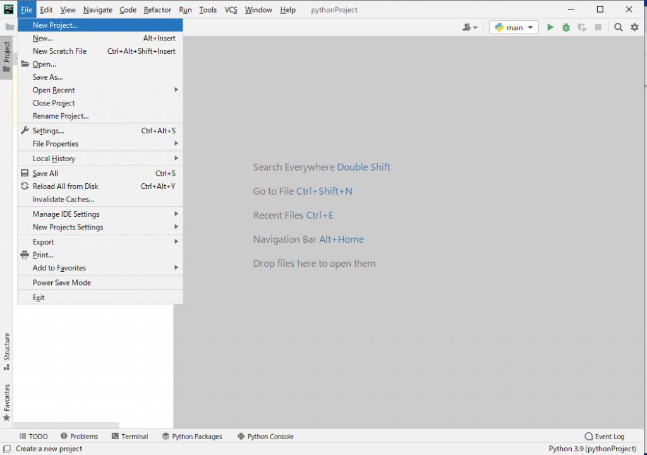Click Python 3.9 interpreter in status bar
This screenshot has height=455, width=647.
tap(592, 449)
